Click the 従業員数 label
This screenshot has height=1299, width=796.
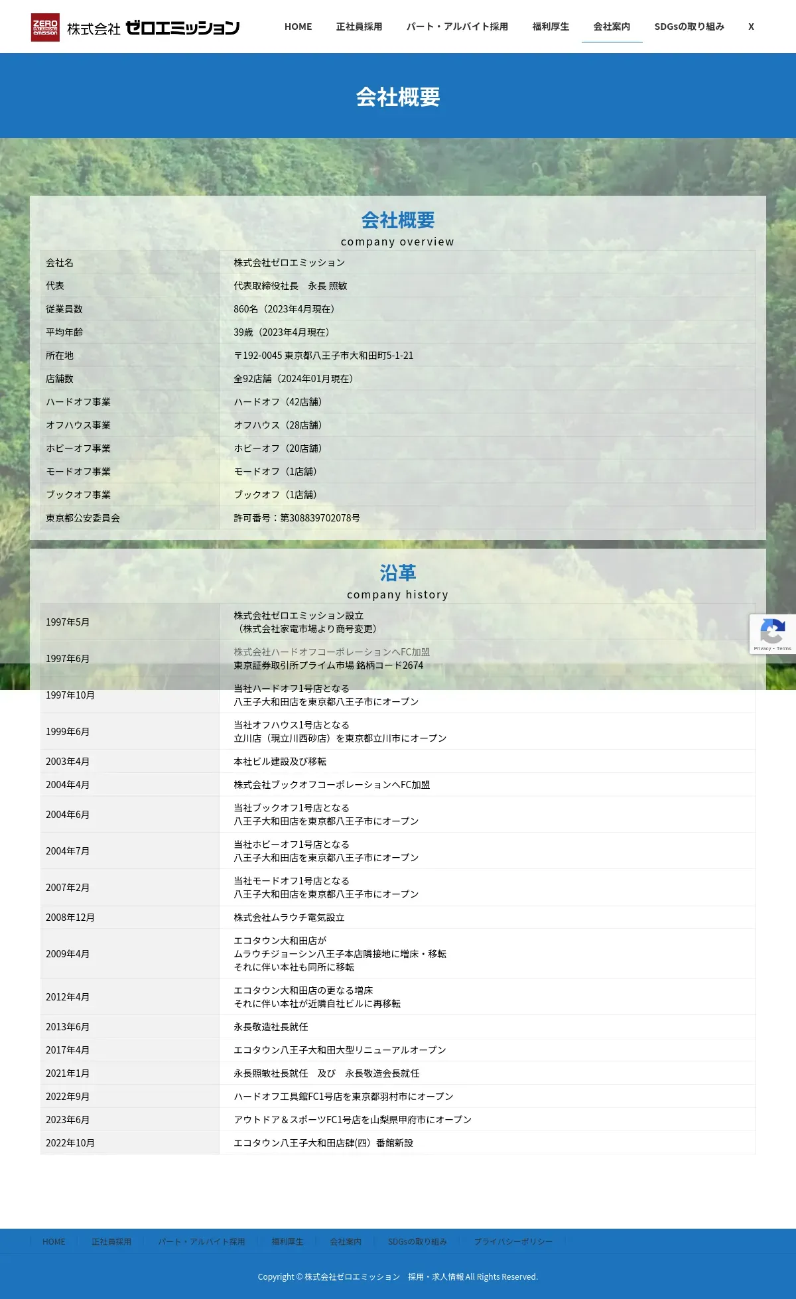[64, 309]
